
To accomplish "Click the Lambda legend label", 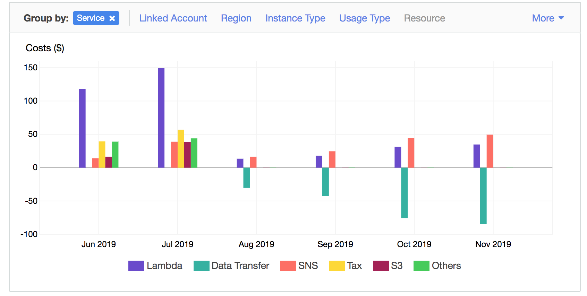I will click(x=164, y=266).
